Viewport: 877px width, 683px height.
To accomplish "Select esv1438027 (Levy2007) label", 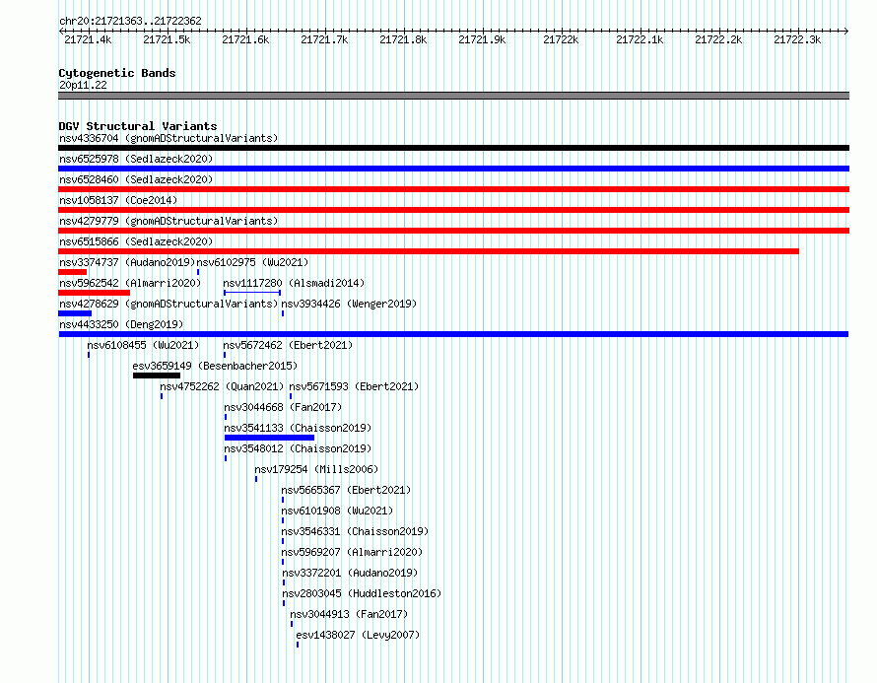I will coord(358,635).
